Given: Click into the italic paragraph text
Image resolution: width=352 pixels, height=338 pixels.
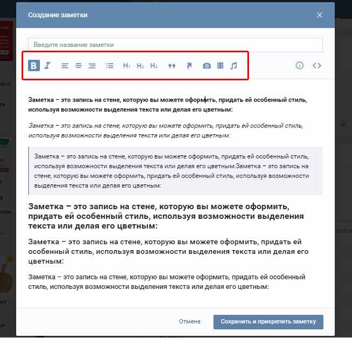Looking at the screenshot, I should click(x=165, y=130).
